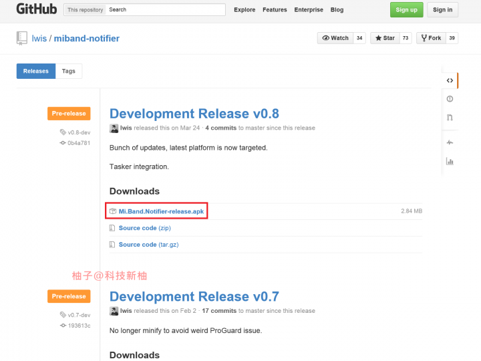Open the v0.8-dev tag link

[x=79, y=132]
